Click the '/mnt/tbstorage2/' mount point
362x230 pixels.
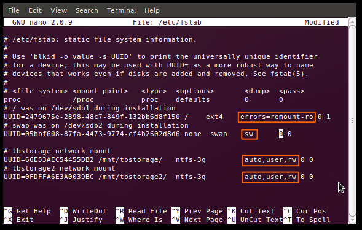tap(133, 177)
